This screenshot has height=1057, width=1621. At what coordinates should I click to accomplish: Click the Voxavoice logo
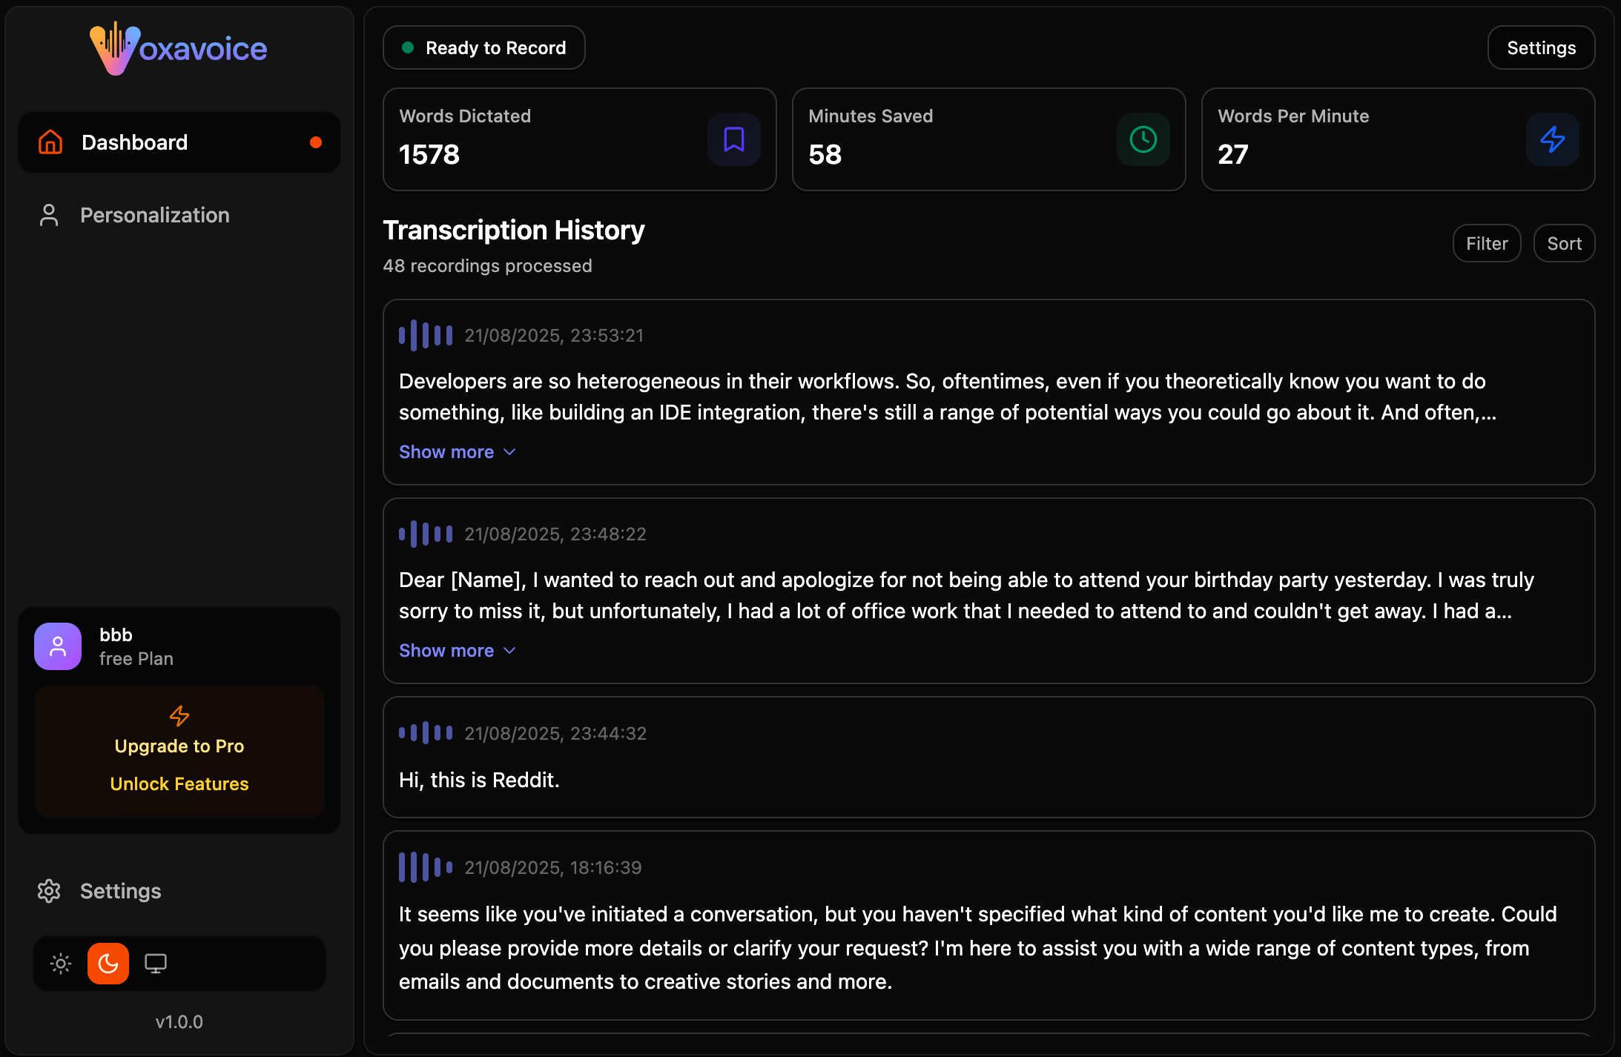point(178,47)
